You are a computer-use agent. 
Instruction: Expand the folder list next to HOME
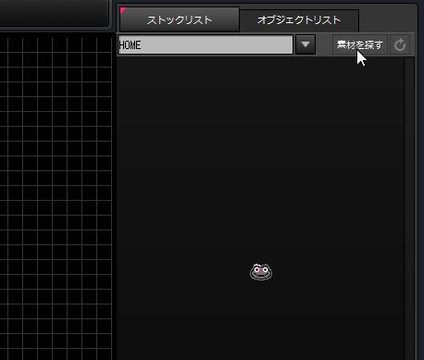click(x=306, y=44)
